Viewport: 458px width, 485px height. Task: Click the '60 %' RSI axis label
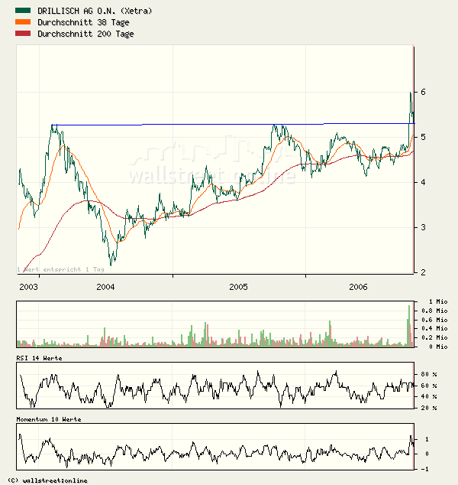tap(429, 386)
